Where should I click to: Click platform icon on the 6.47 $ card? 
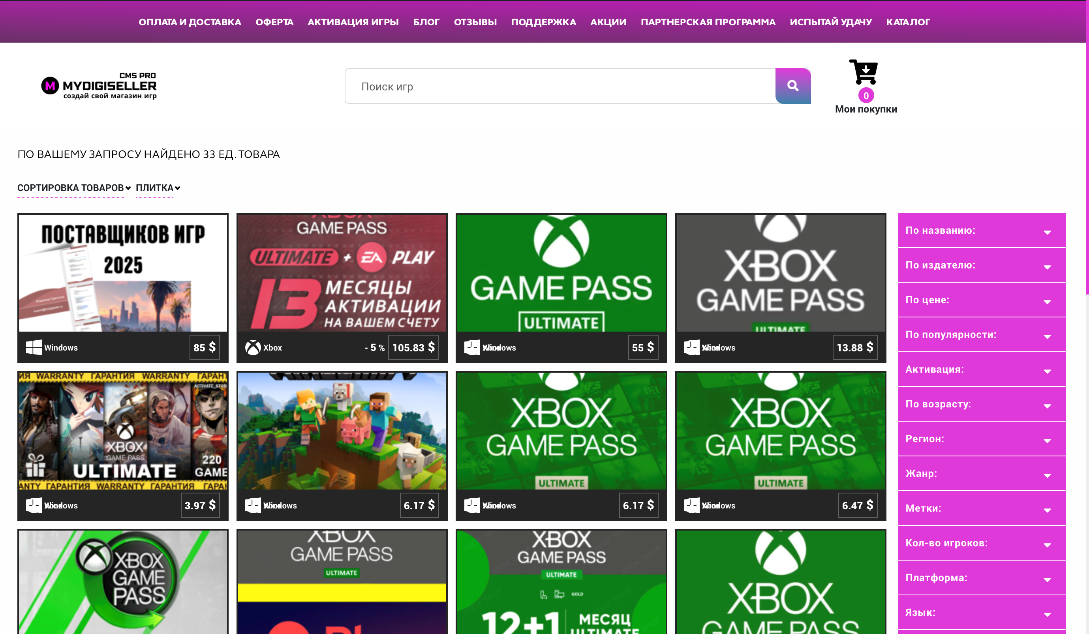point(691,505)
